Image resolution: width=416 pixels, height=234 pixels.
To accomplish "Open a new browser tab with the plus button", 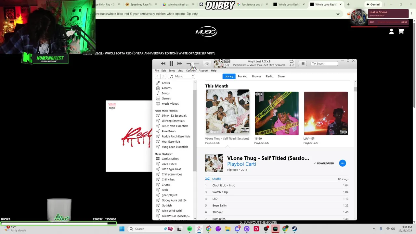I will pos(348,5).
